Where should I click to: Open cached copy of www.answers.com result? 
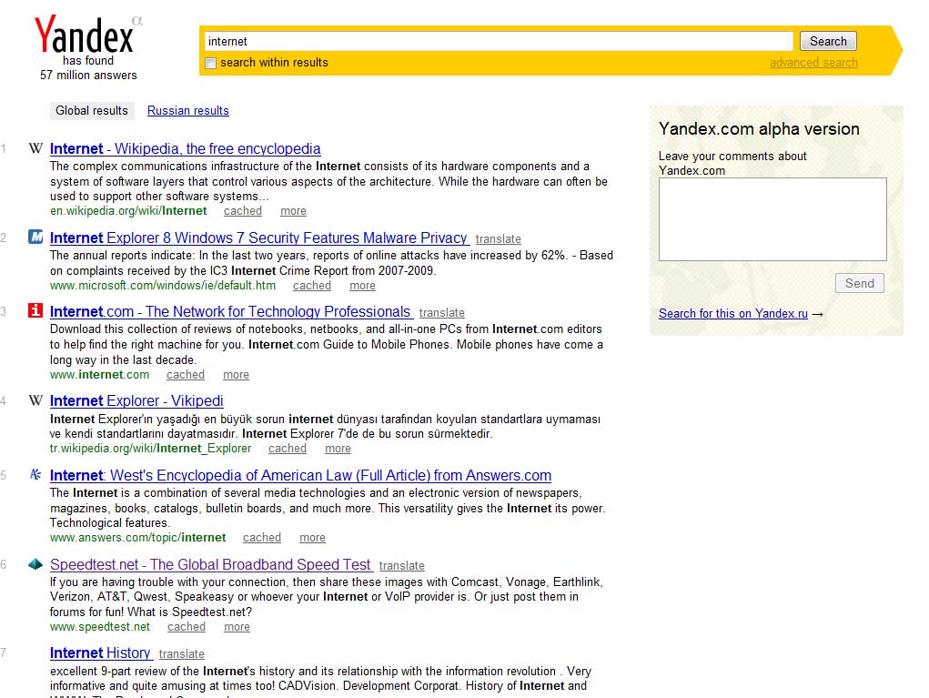pos(262,538)
